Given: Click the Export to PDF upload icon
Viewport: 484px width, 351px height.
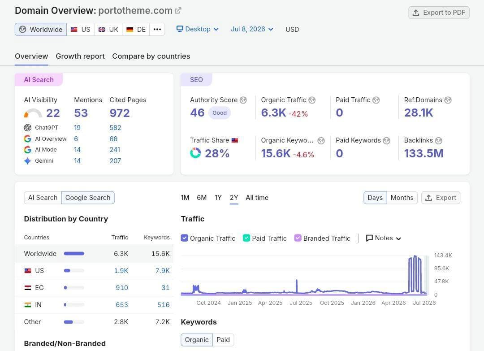Looking at the screenshot, I should point(416,13).
